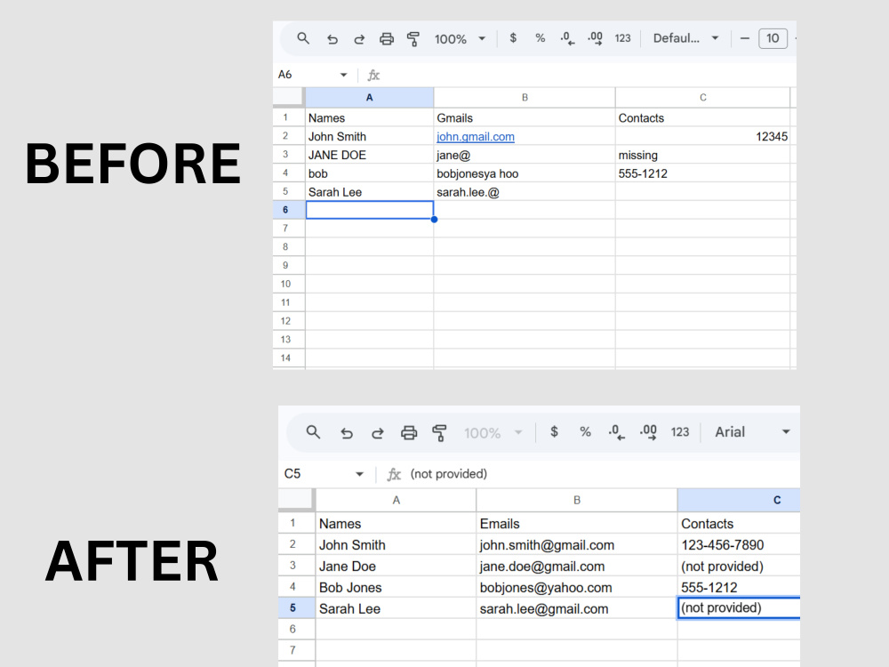Select the 'Emails' header cell
The width and height of the screenshot is (889, 667).
(x=577, y=524)
